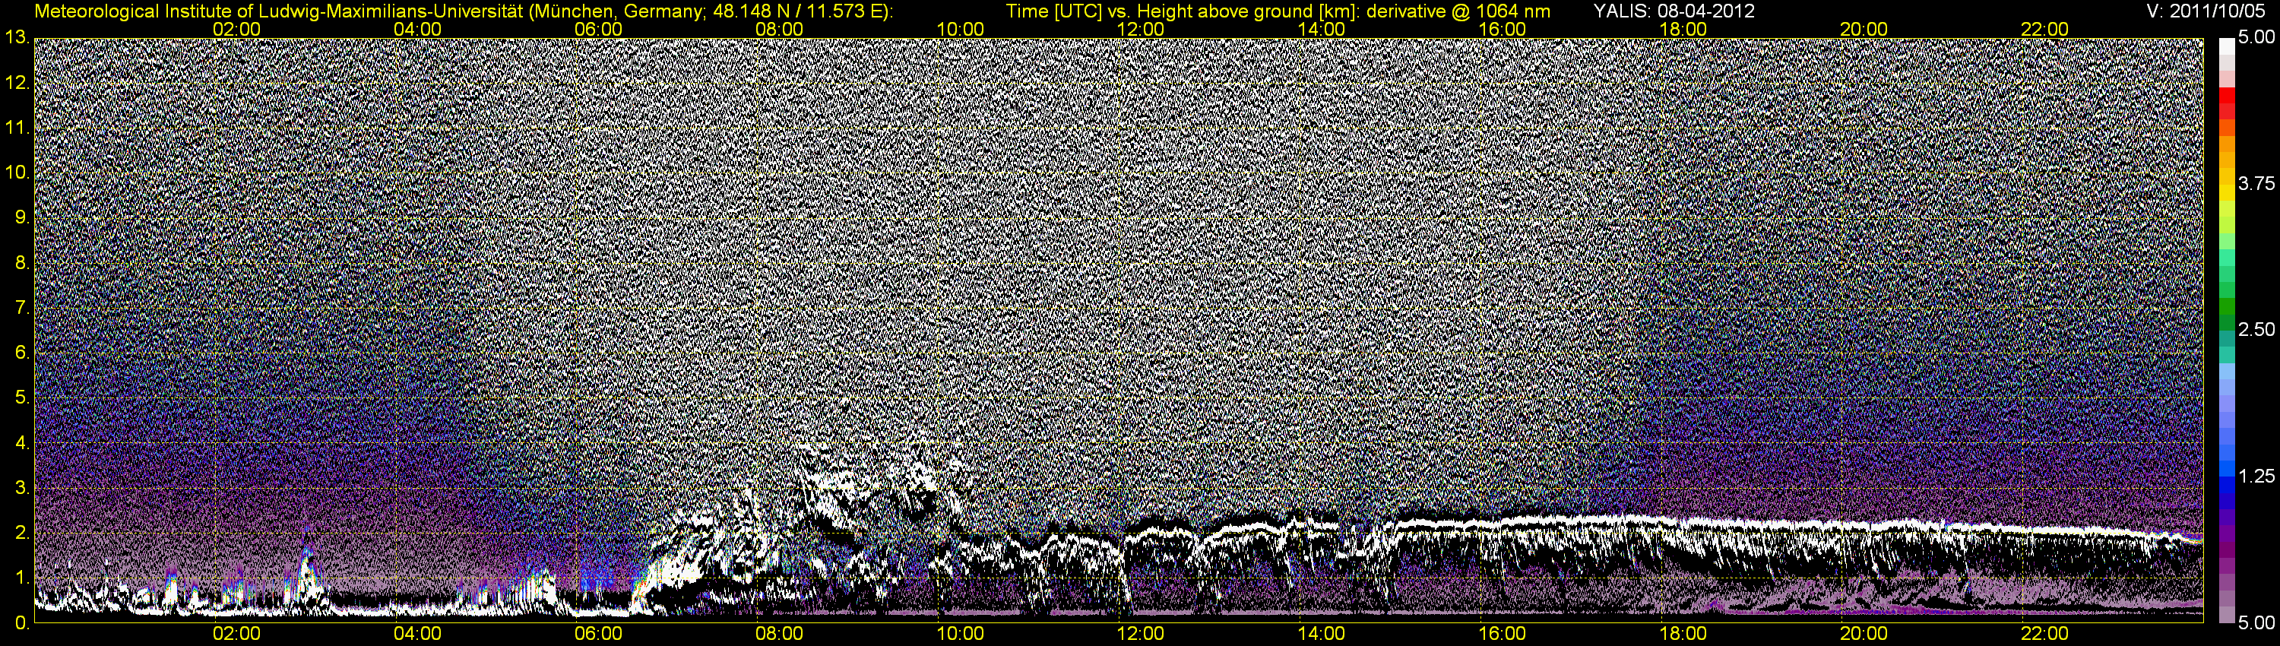2280x646 pixels.
Task: Click the 06:00 label on the top time axis
Action: tap(598, 29)
